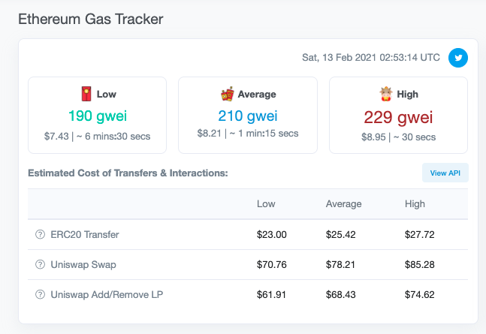Viewport: 486px width, 334px height.
Task: Open the View API button
Action: point(445,173)
